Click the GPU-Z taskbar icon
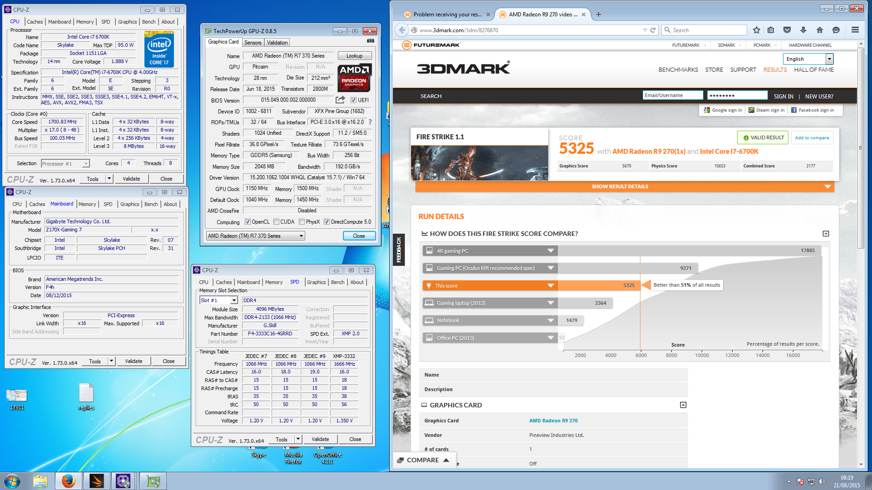872x490 pixels. pos(153,481)
